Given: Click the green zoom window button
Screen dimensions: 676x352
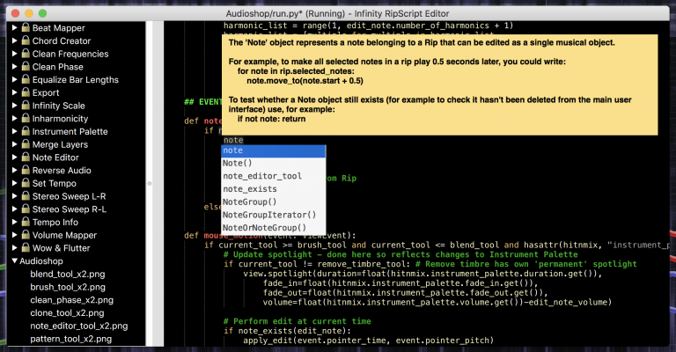Looking at the screenshot, I should [x=42, y=13].
